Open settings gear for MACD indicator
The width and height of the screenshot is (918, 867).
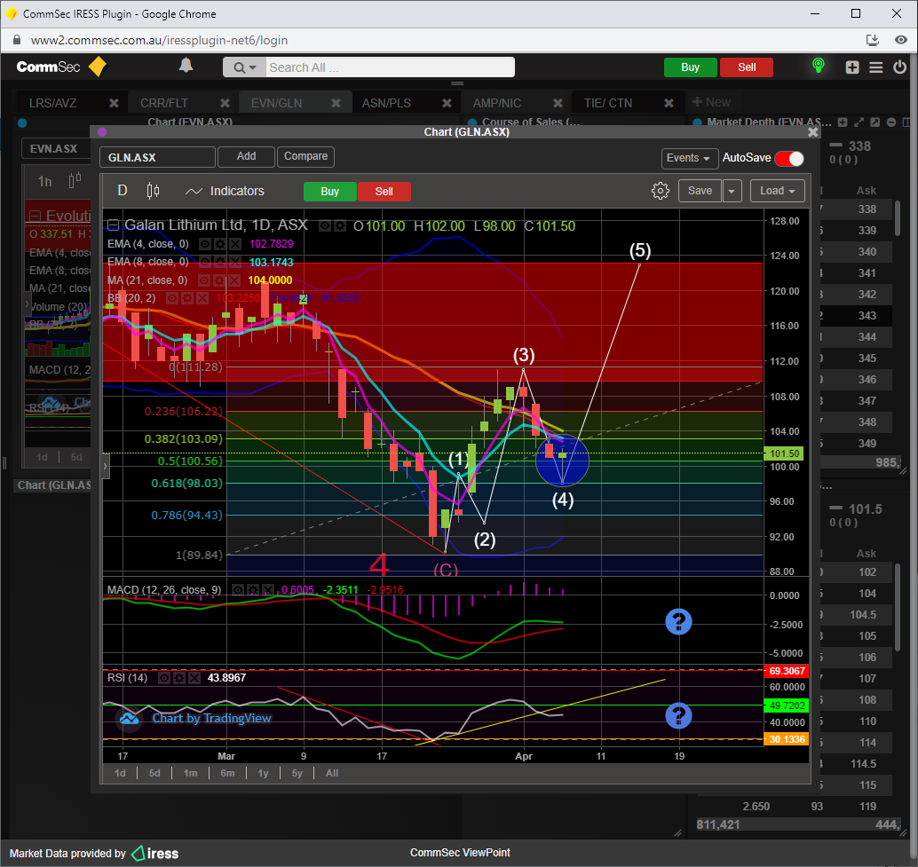(253, 590)
